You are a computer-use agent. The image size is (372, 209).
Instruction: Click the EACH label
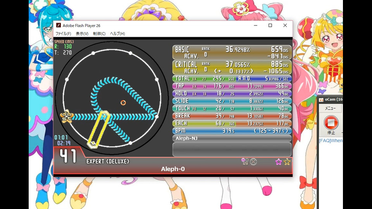pyautogui.click(x=181, y=123)
